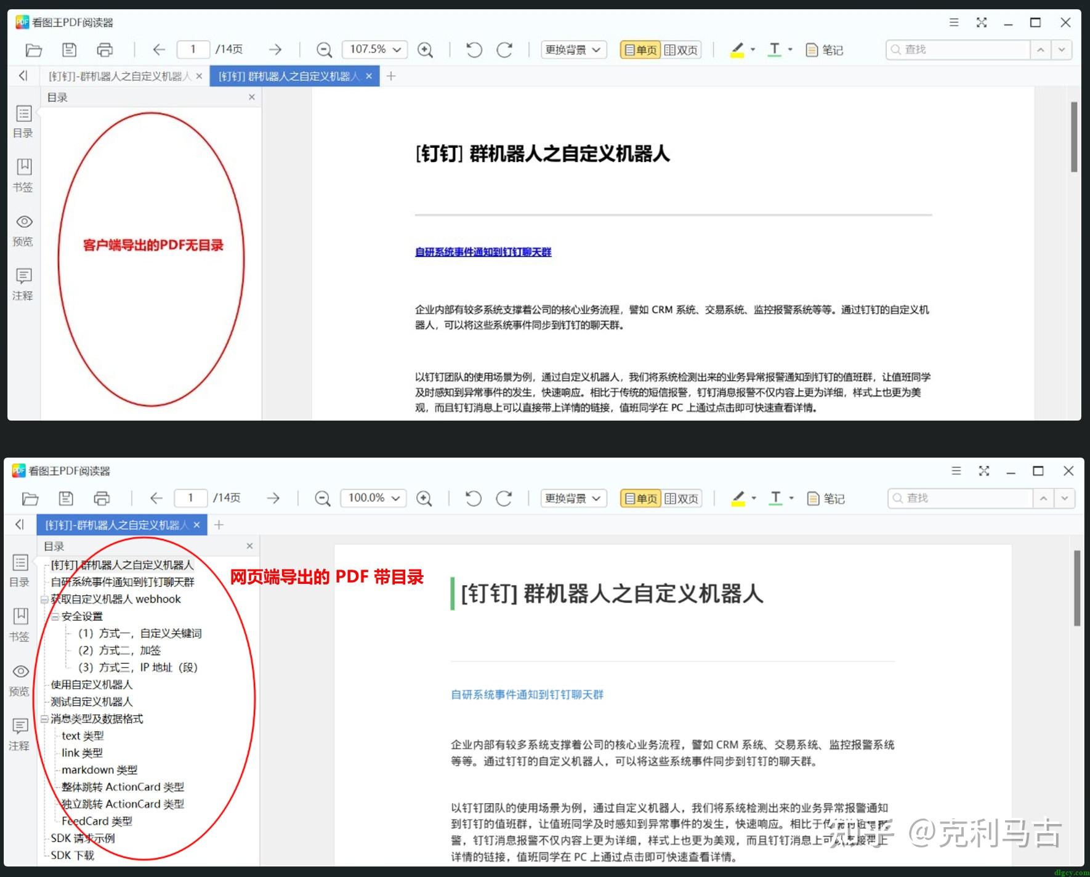
Task: Open hamburger menu in top window
Action: click(x=954, y=22)
